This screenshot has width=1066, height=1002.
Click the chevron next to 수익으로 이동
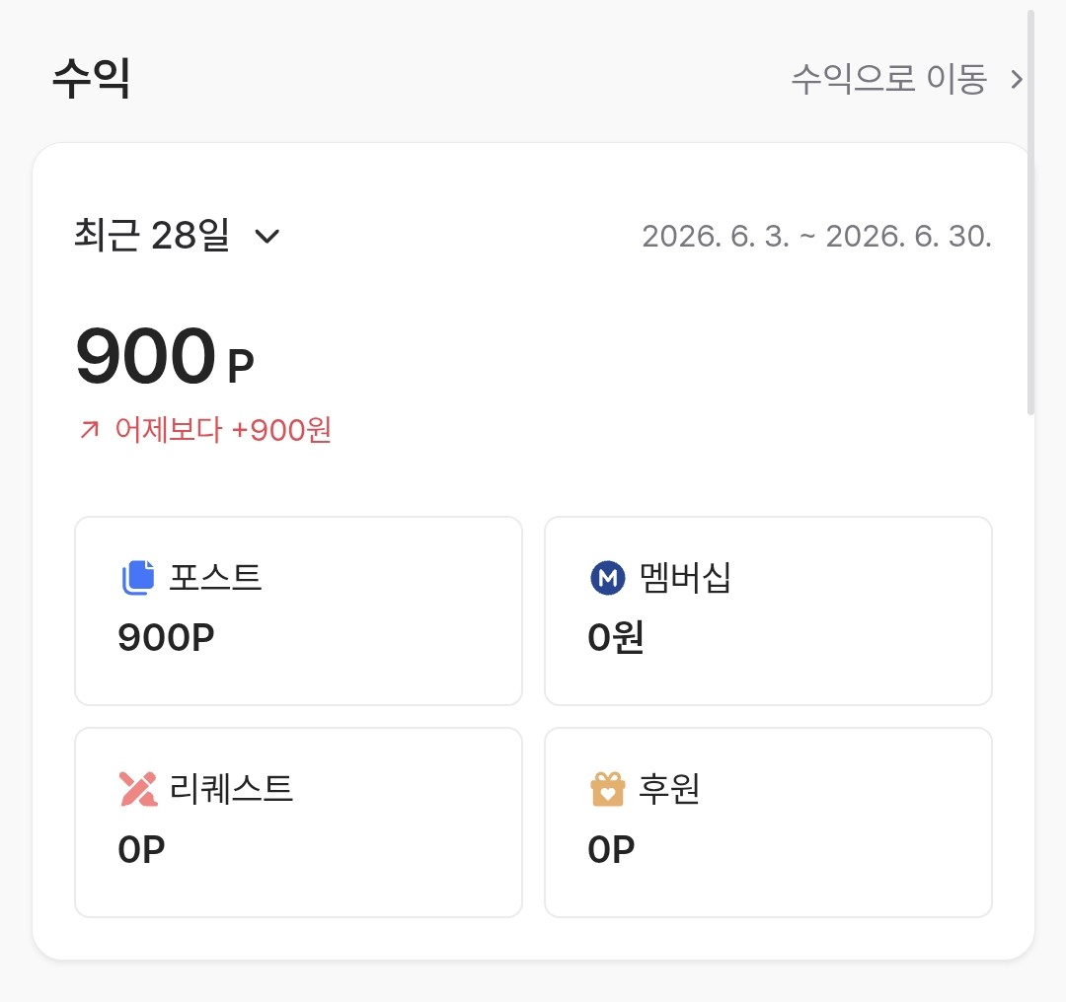tap(1017, 80)
